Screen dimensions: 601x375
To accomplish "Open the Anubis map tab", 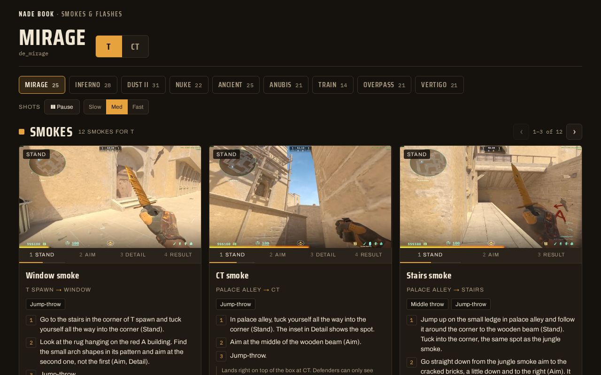I will pos(286,85).
